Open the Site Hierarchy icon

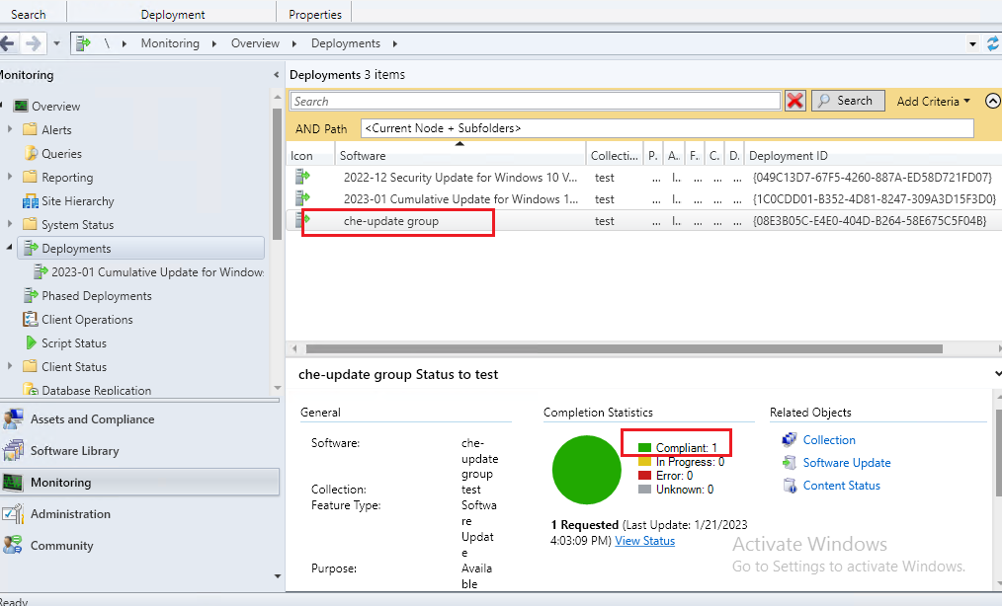(x=30, y=201)
